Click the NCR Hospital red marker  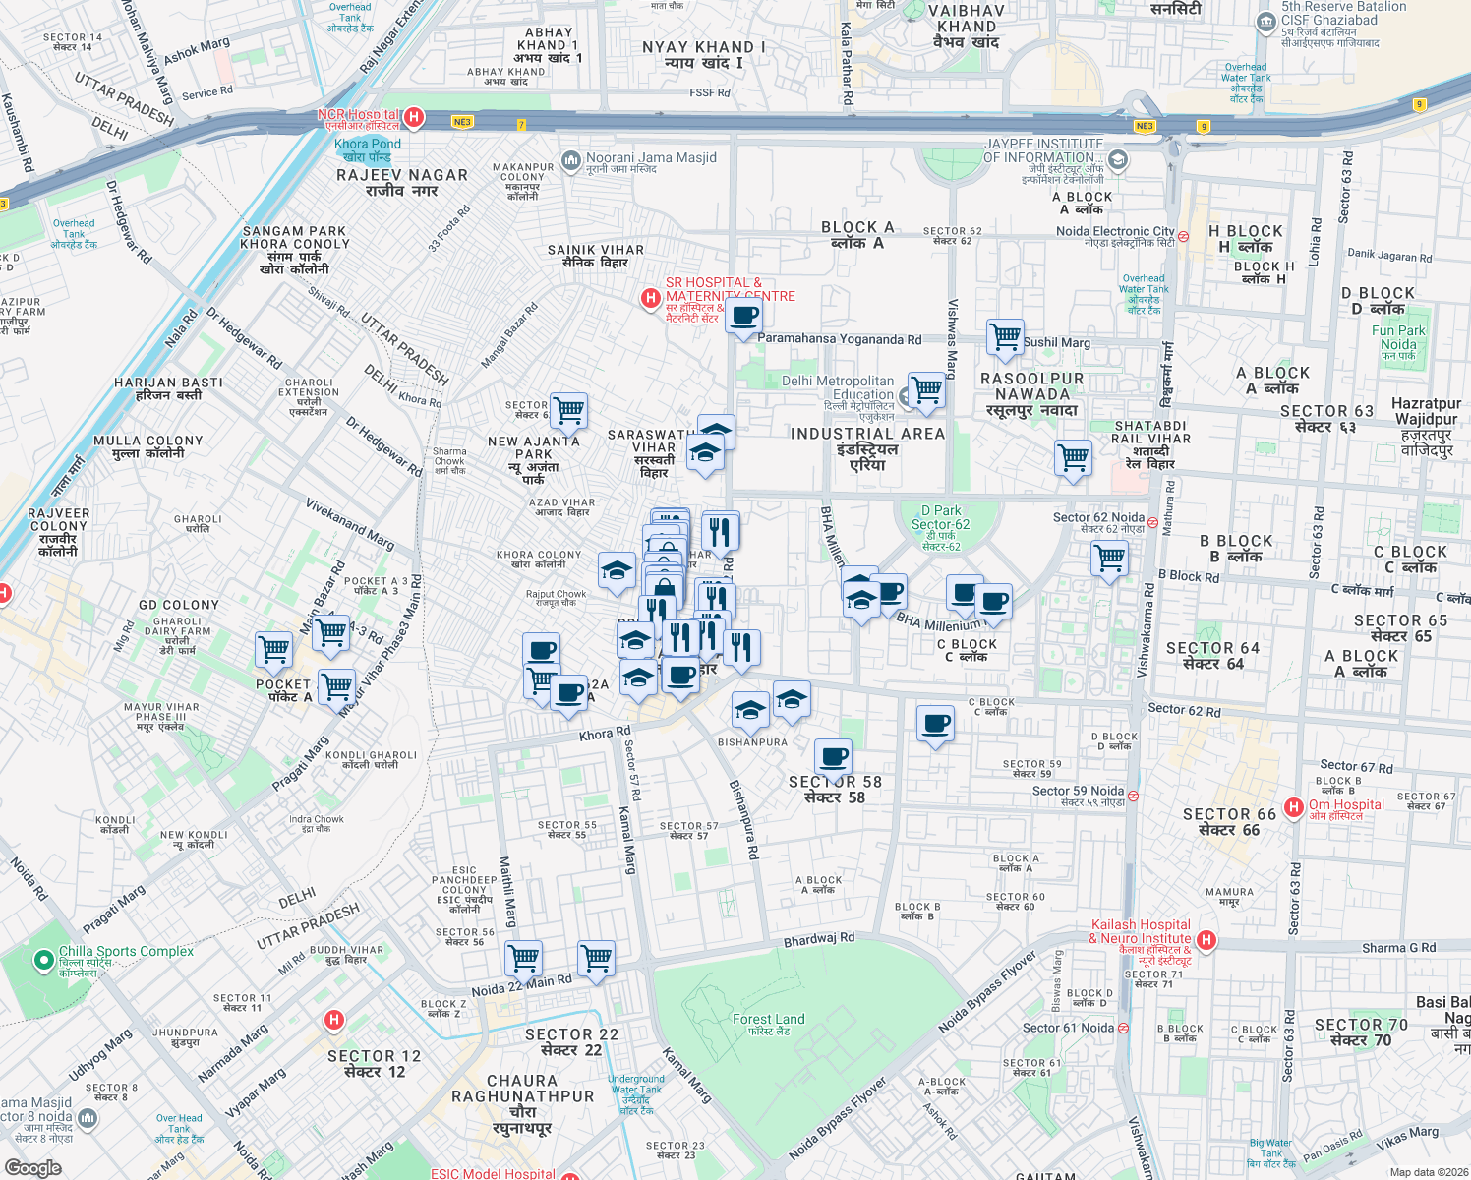tap(415, 115)
